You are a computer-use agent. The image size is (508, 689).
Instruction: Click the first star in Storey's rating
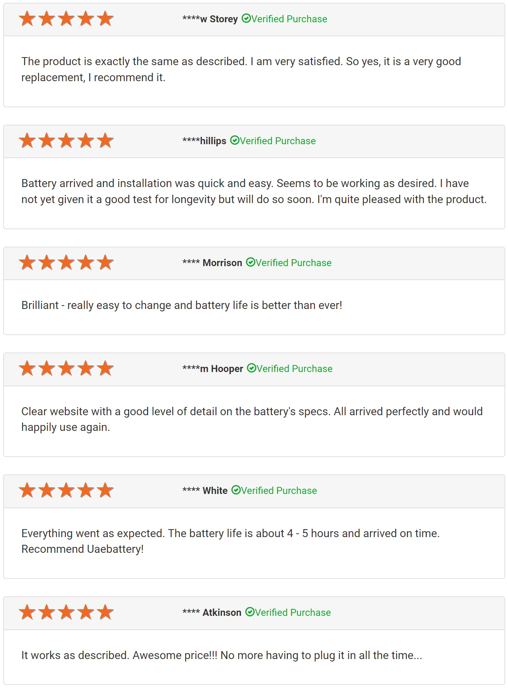pos(27,19)
